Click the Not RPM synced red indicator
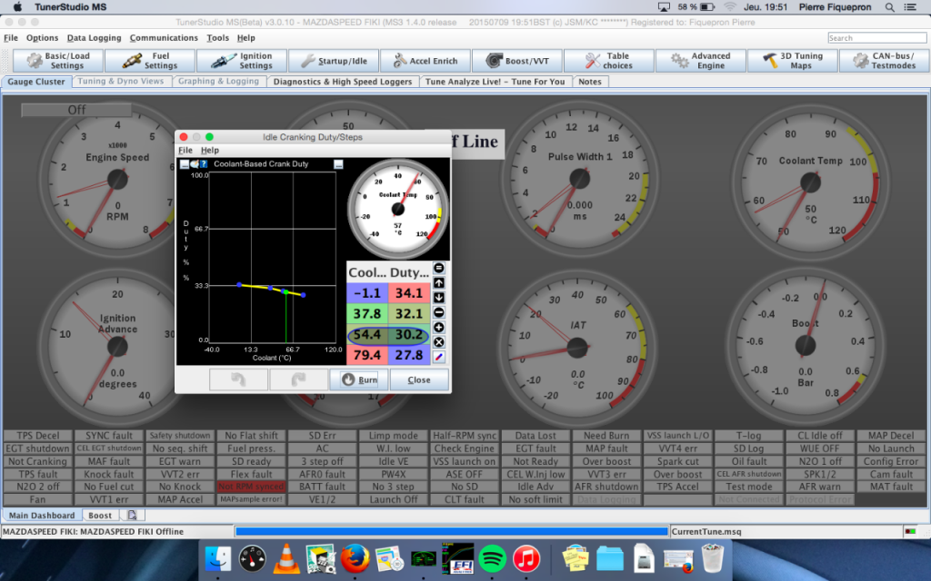The width and height of the screenshot is (931, 581). point(251,487)
